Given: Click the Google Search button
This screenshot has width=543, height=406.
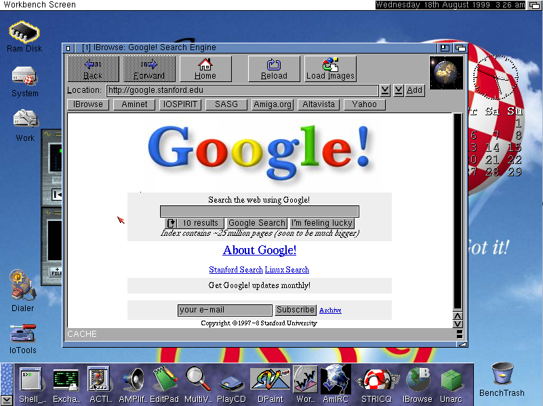Looking at the screenshot, I should pyautogui.click(x=257, y=223).
